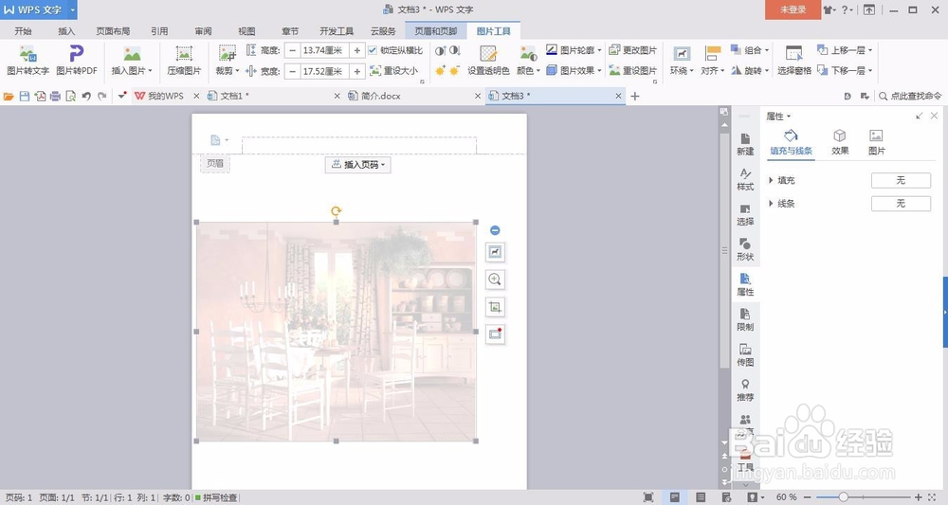
Task: Click the print preview icon
Action: pos(71,96)
